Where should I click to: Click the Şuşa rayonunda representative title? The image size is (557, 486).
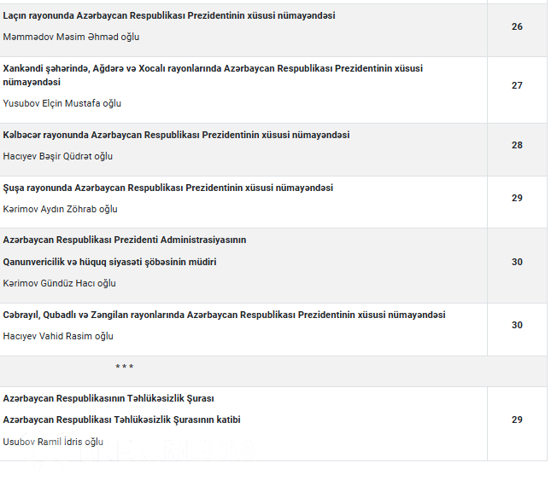(168, 188)
